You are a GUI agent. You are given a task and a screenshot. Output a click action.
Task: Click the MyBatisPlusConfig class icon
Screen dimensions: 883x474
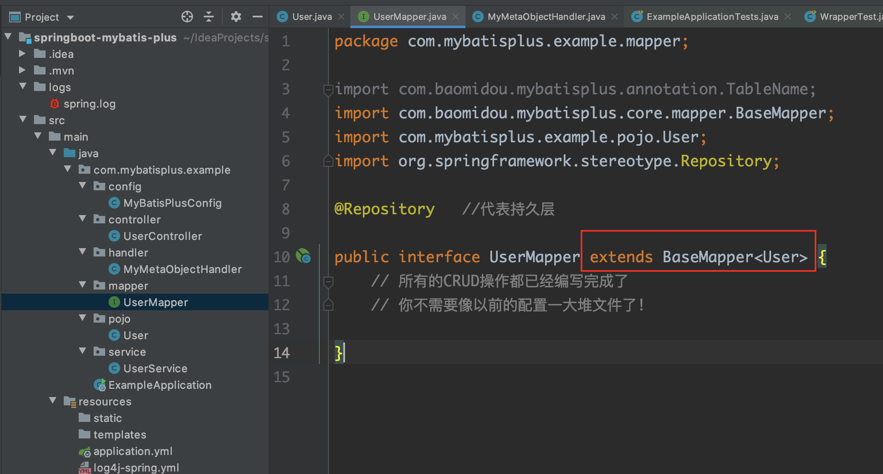coord(114,203)
